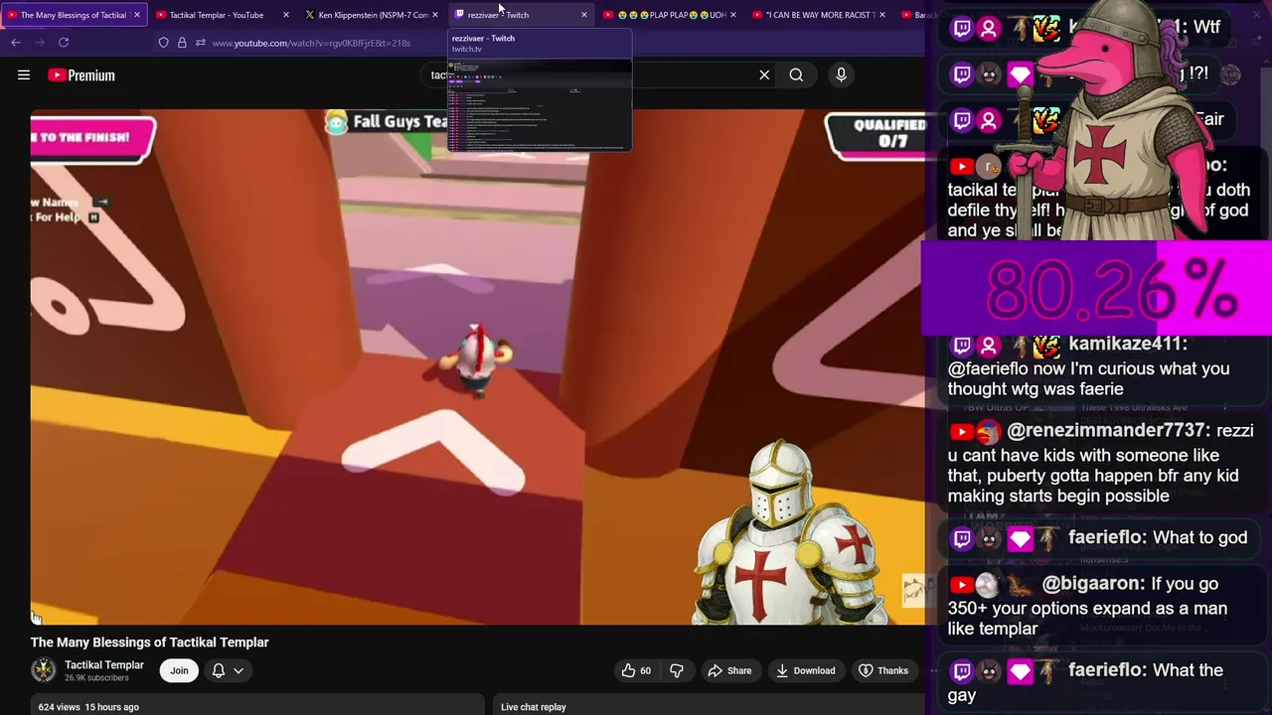Close the rezzivaer Twitch tab
Screen dimensions: 1272x715
[584, 15]
